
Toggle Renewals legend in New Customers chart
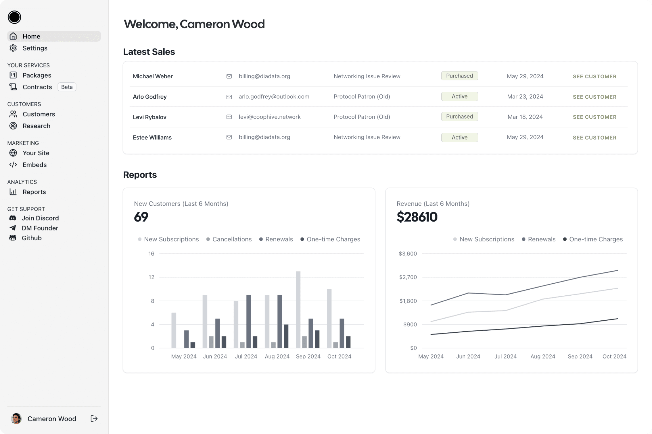tap(276, 239)
